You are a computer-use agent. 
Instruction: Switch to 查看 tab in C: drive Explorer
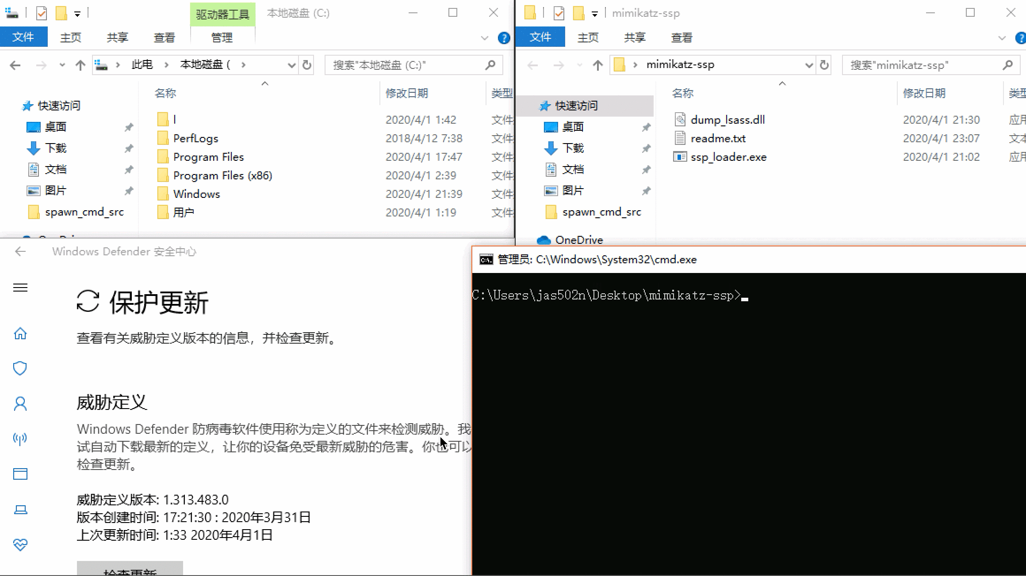click(x=165, y=38)
